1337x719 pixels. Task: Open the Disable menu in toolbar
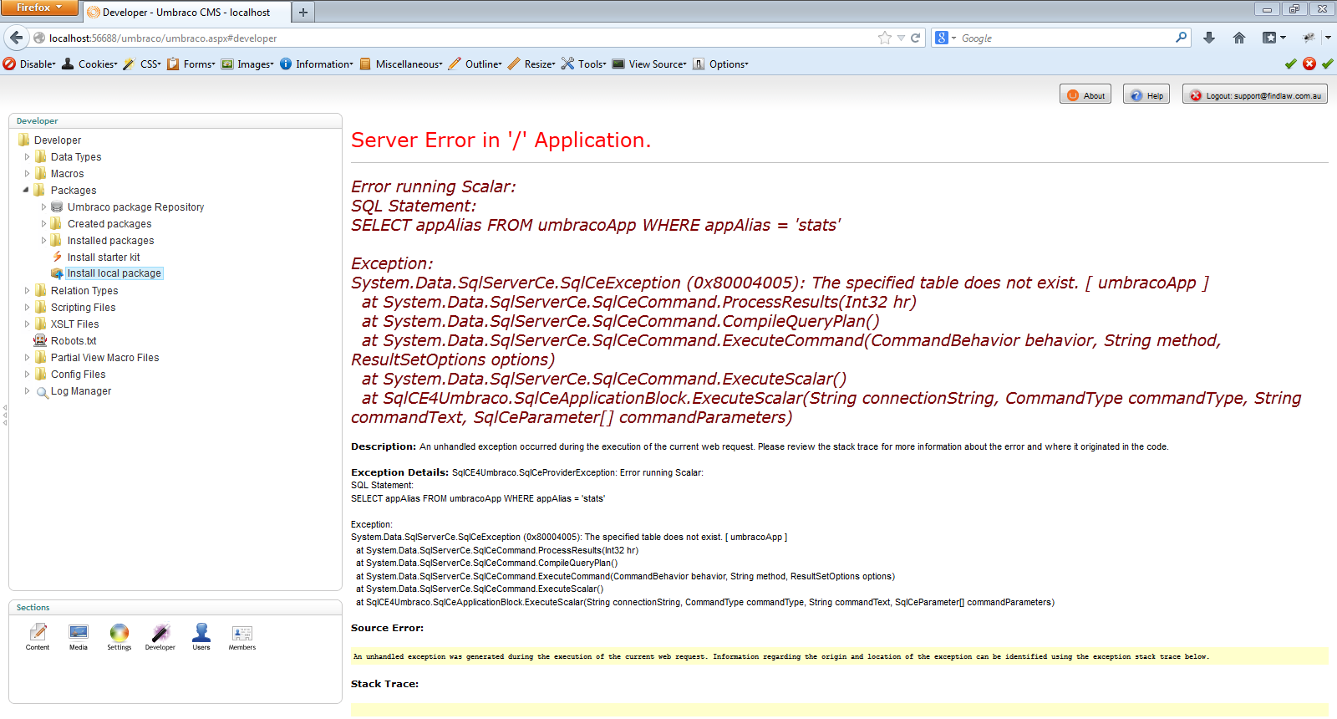point(29,64)
